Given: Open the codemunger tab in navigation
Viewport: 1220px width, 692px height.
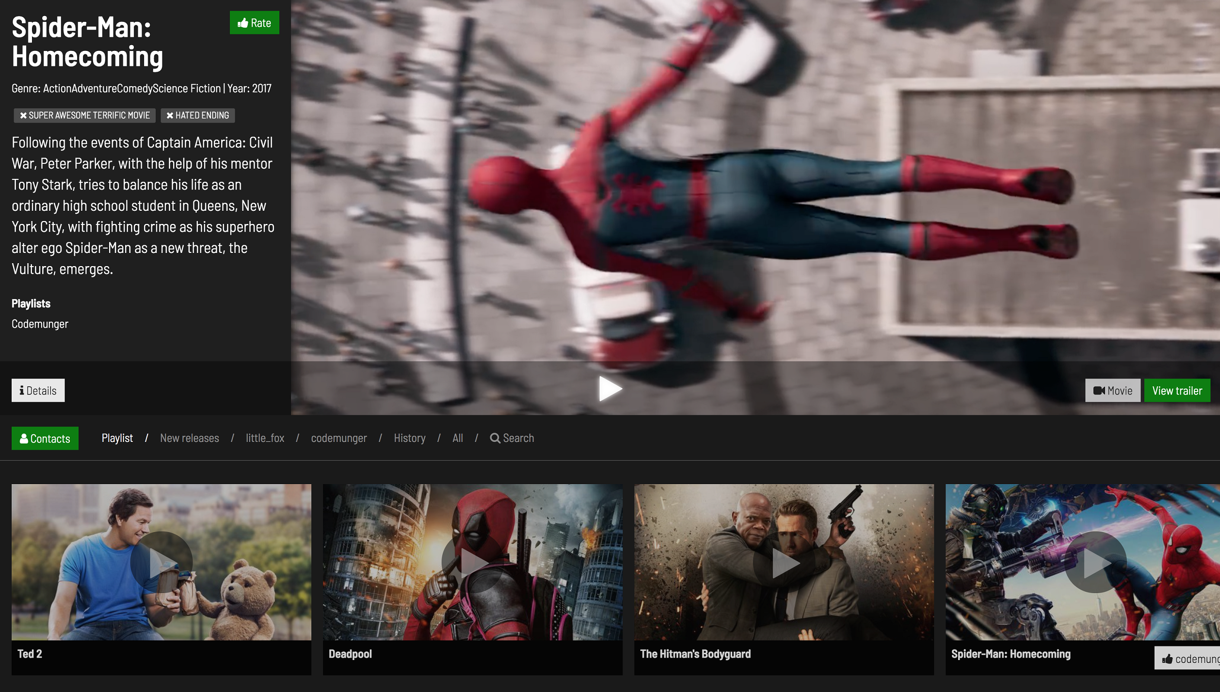Looking at the screenshot, I should click(x=338, y=438).
